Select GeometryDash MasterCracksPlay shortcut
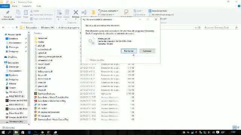 [52, 120]
